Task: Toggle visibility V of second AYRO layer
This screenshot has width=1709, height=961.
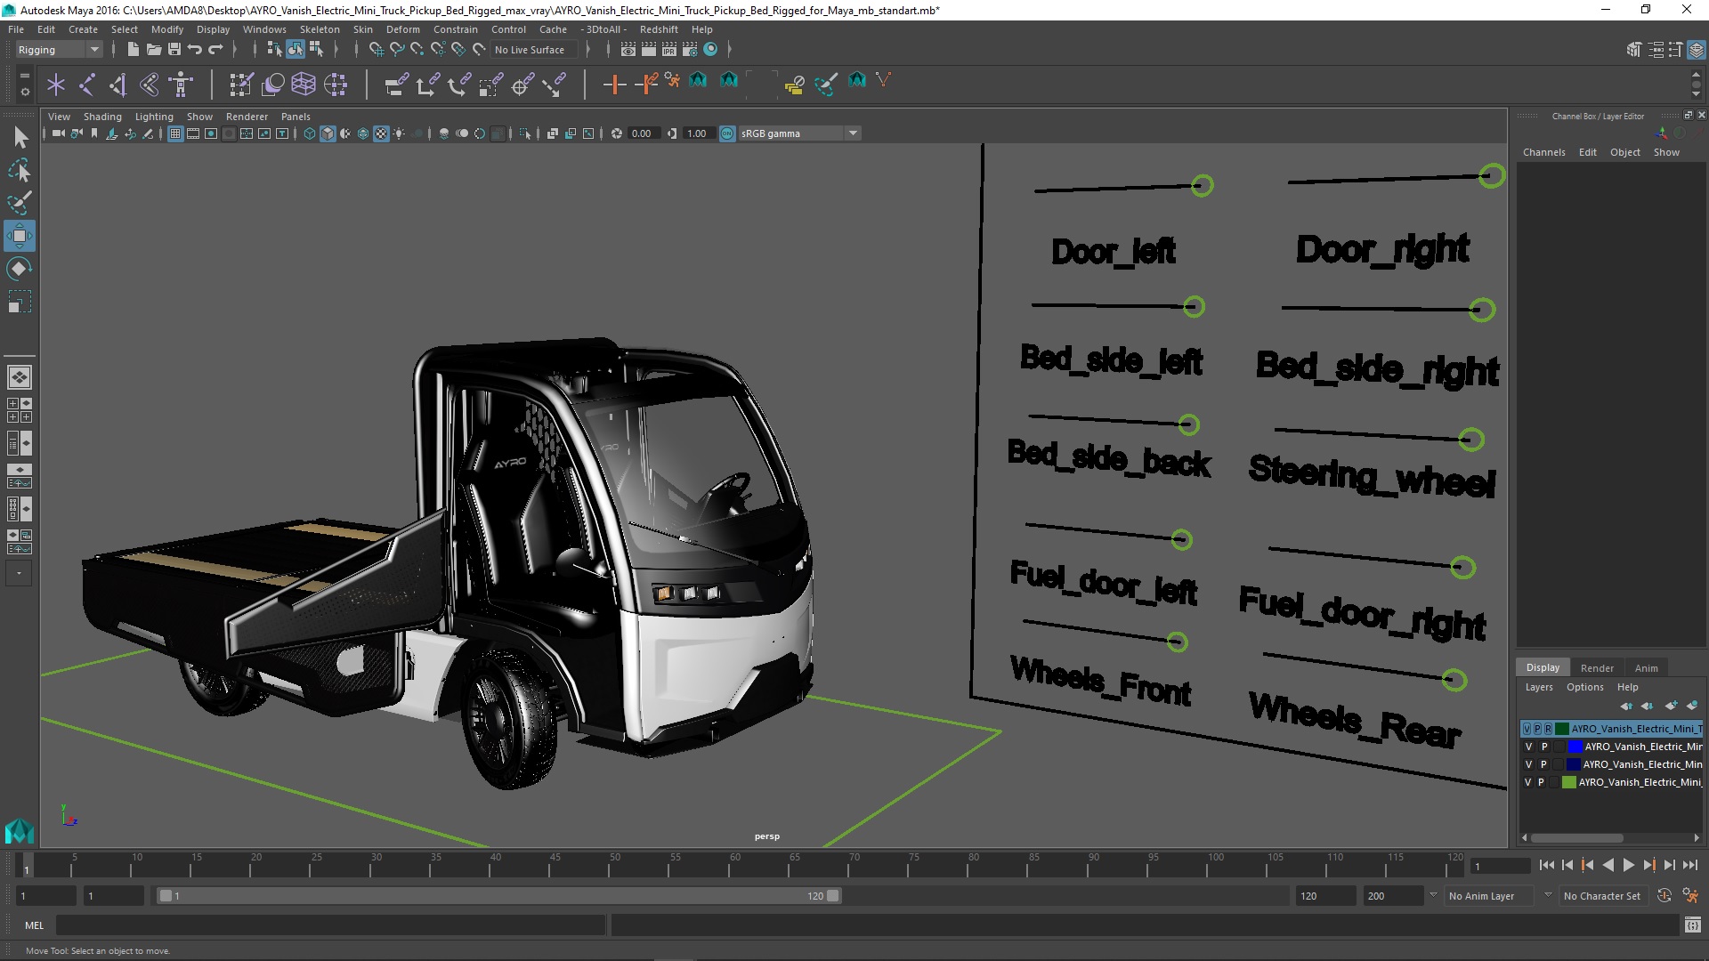Action: tap(1528, 747)
